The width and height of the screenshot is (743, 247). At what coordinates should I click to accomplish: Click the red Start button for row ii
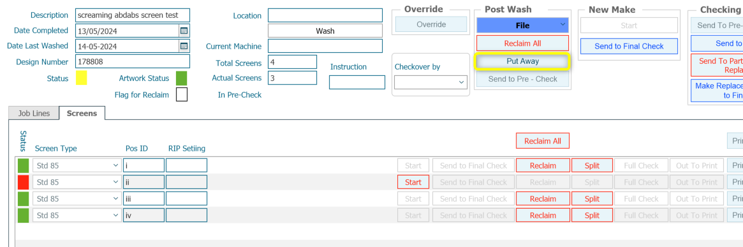pyautogui.click(x=413, y=182)
